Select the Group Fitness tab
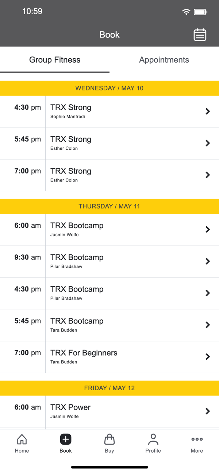 (55, 60)
